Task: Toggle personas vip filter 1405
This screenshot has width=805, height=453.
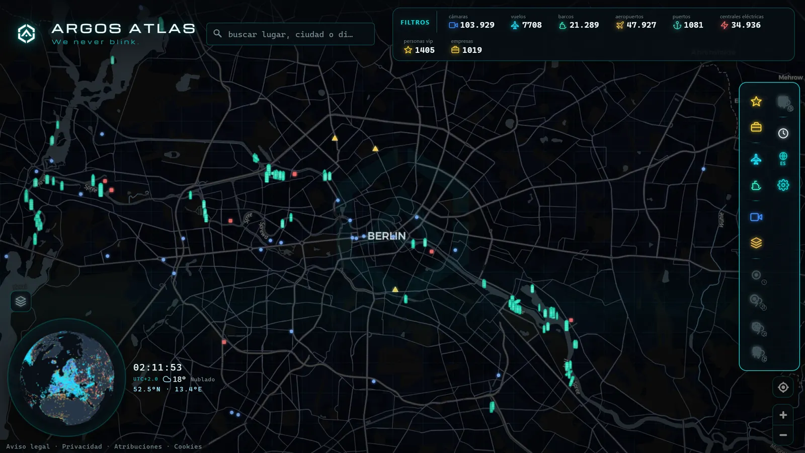Action: tap(419, 47)
